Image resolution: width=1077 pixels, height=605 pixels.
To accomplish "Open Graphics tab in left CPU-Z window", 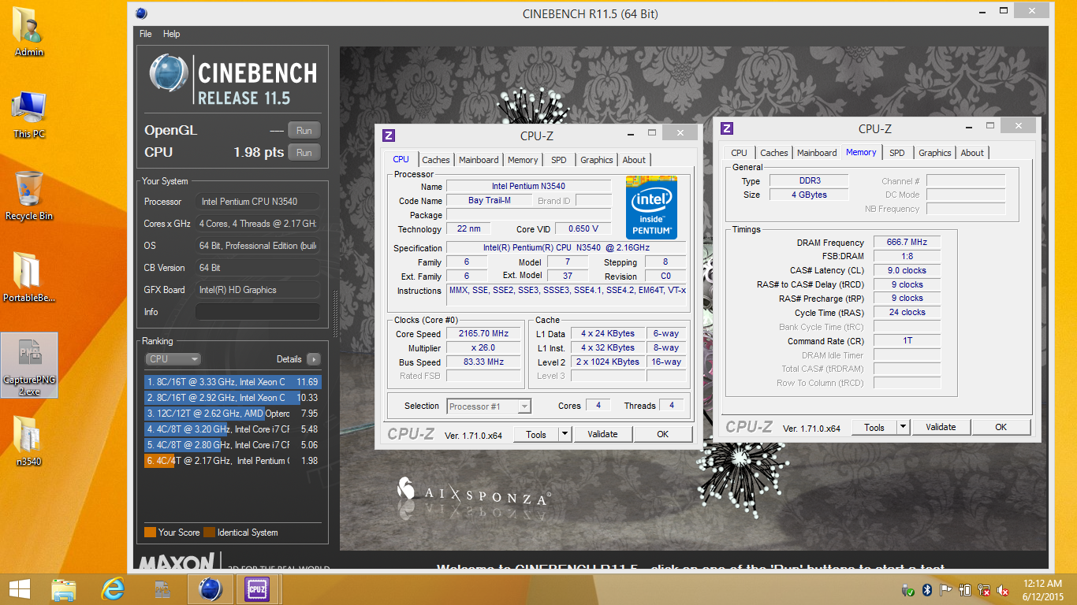I will [597, 160].
